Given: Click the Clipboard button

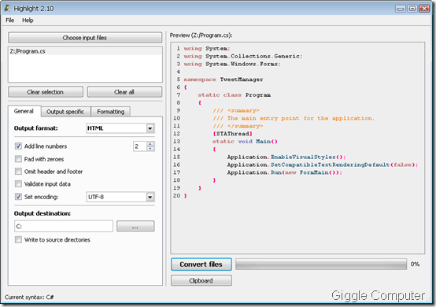Looking at the screenshot, I should pos(201,280).
